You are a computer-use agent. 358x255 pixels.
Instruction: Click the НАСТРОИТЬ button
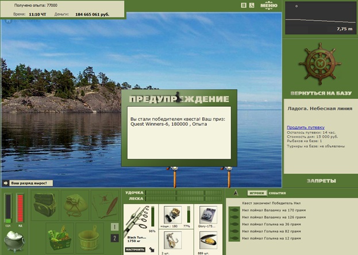(x=135, y=249)
